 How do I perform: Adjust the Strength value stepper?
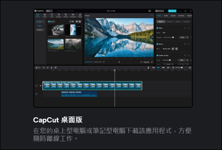coord(187,37)
